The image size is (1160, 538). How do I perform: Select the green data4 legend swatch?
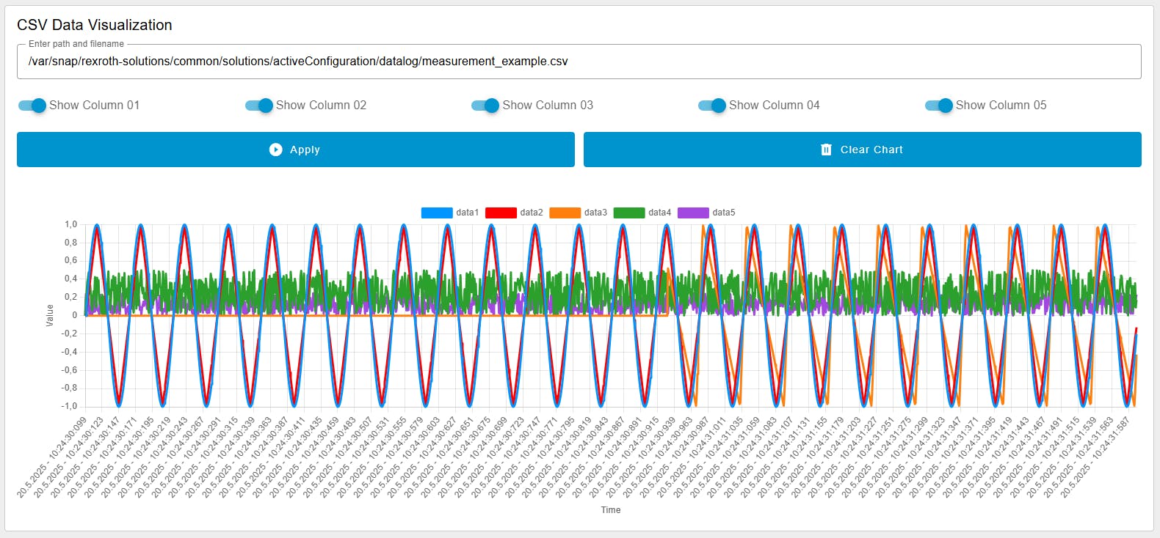pos(628,213)
